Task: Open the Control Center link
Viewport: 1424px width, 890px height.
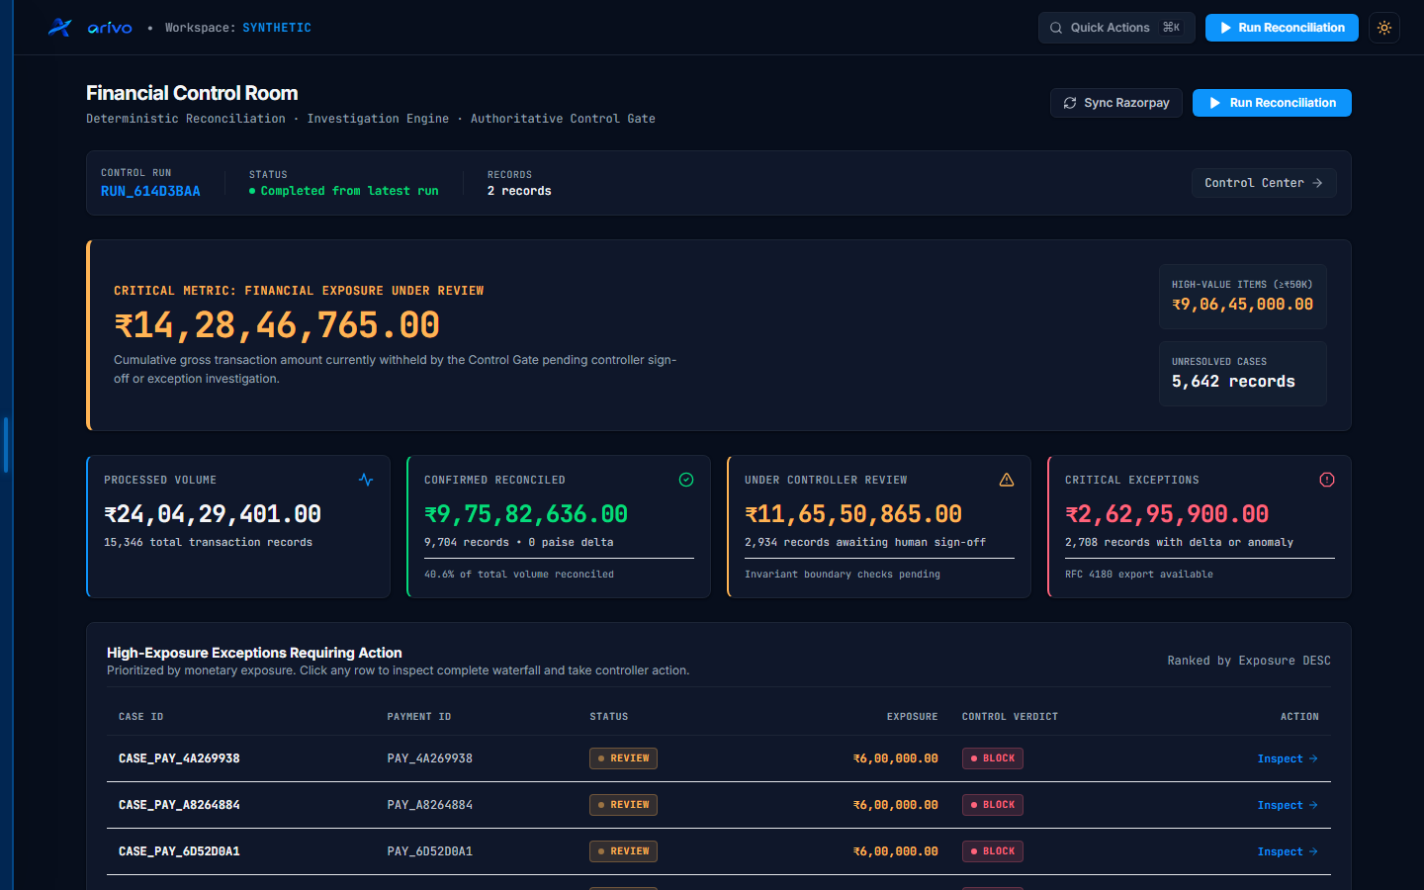Action: pyautogui.click(x=1264, y=183)
